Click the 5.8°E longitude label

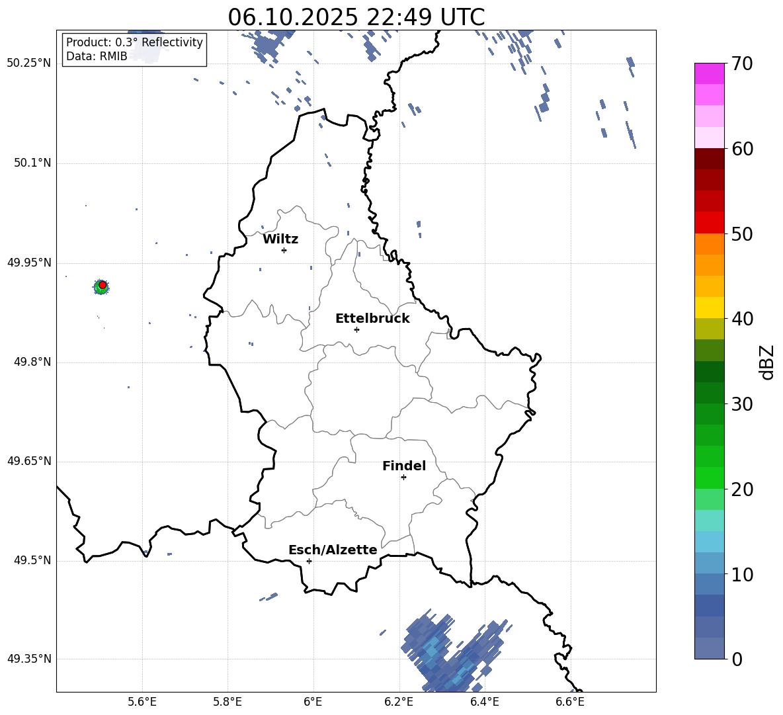coord(227,702)
